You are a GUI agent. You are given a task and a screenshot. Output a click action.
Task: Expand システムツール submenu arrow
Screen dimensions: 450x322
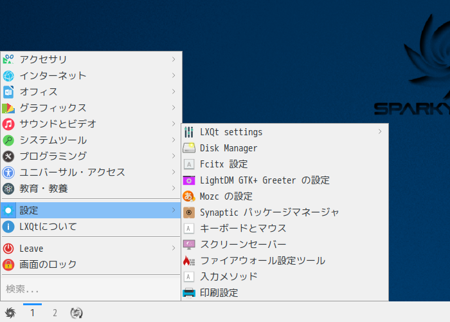[174, 140]
